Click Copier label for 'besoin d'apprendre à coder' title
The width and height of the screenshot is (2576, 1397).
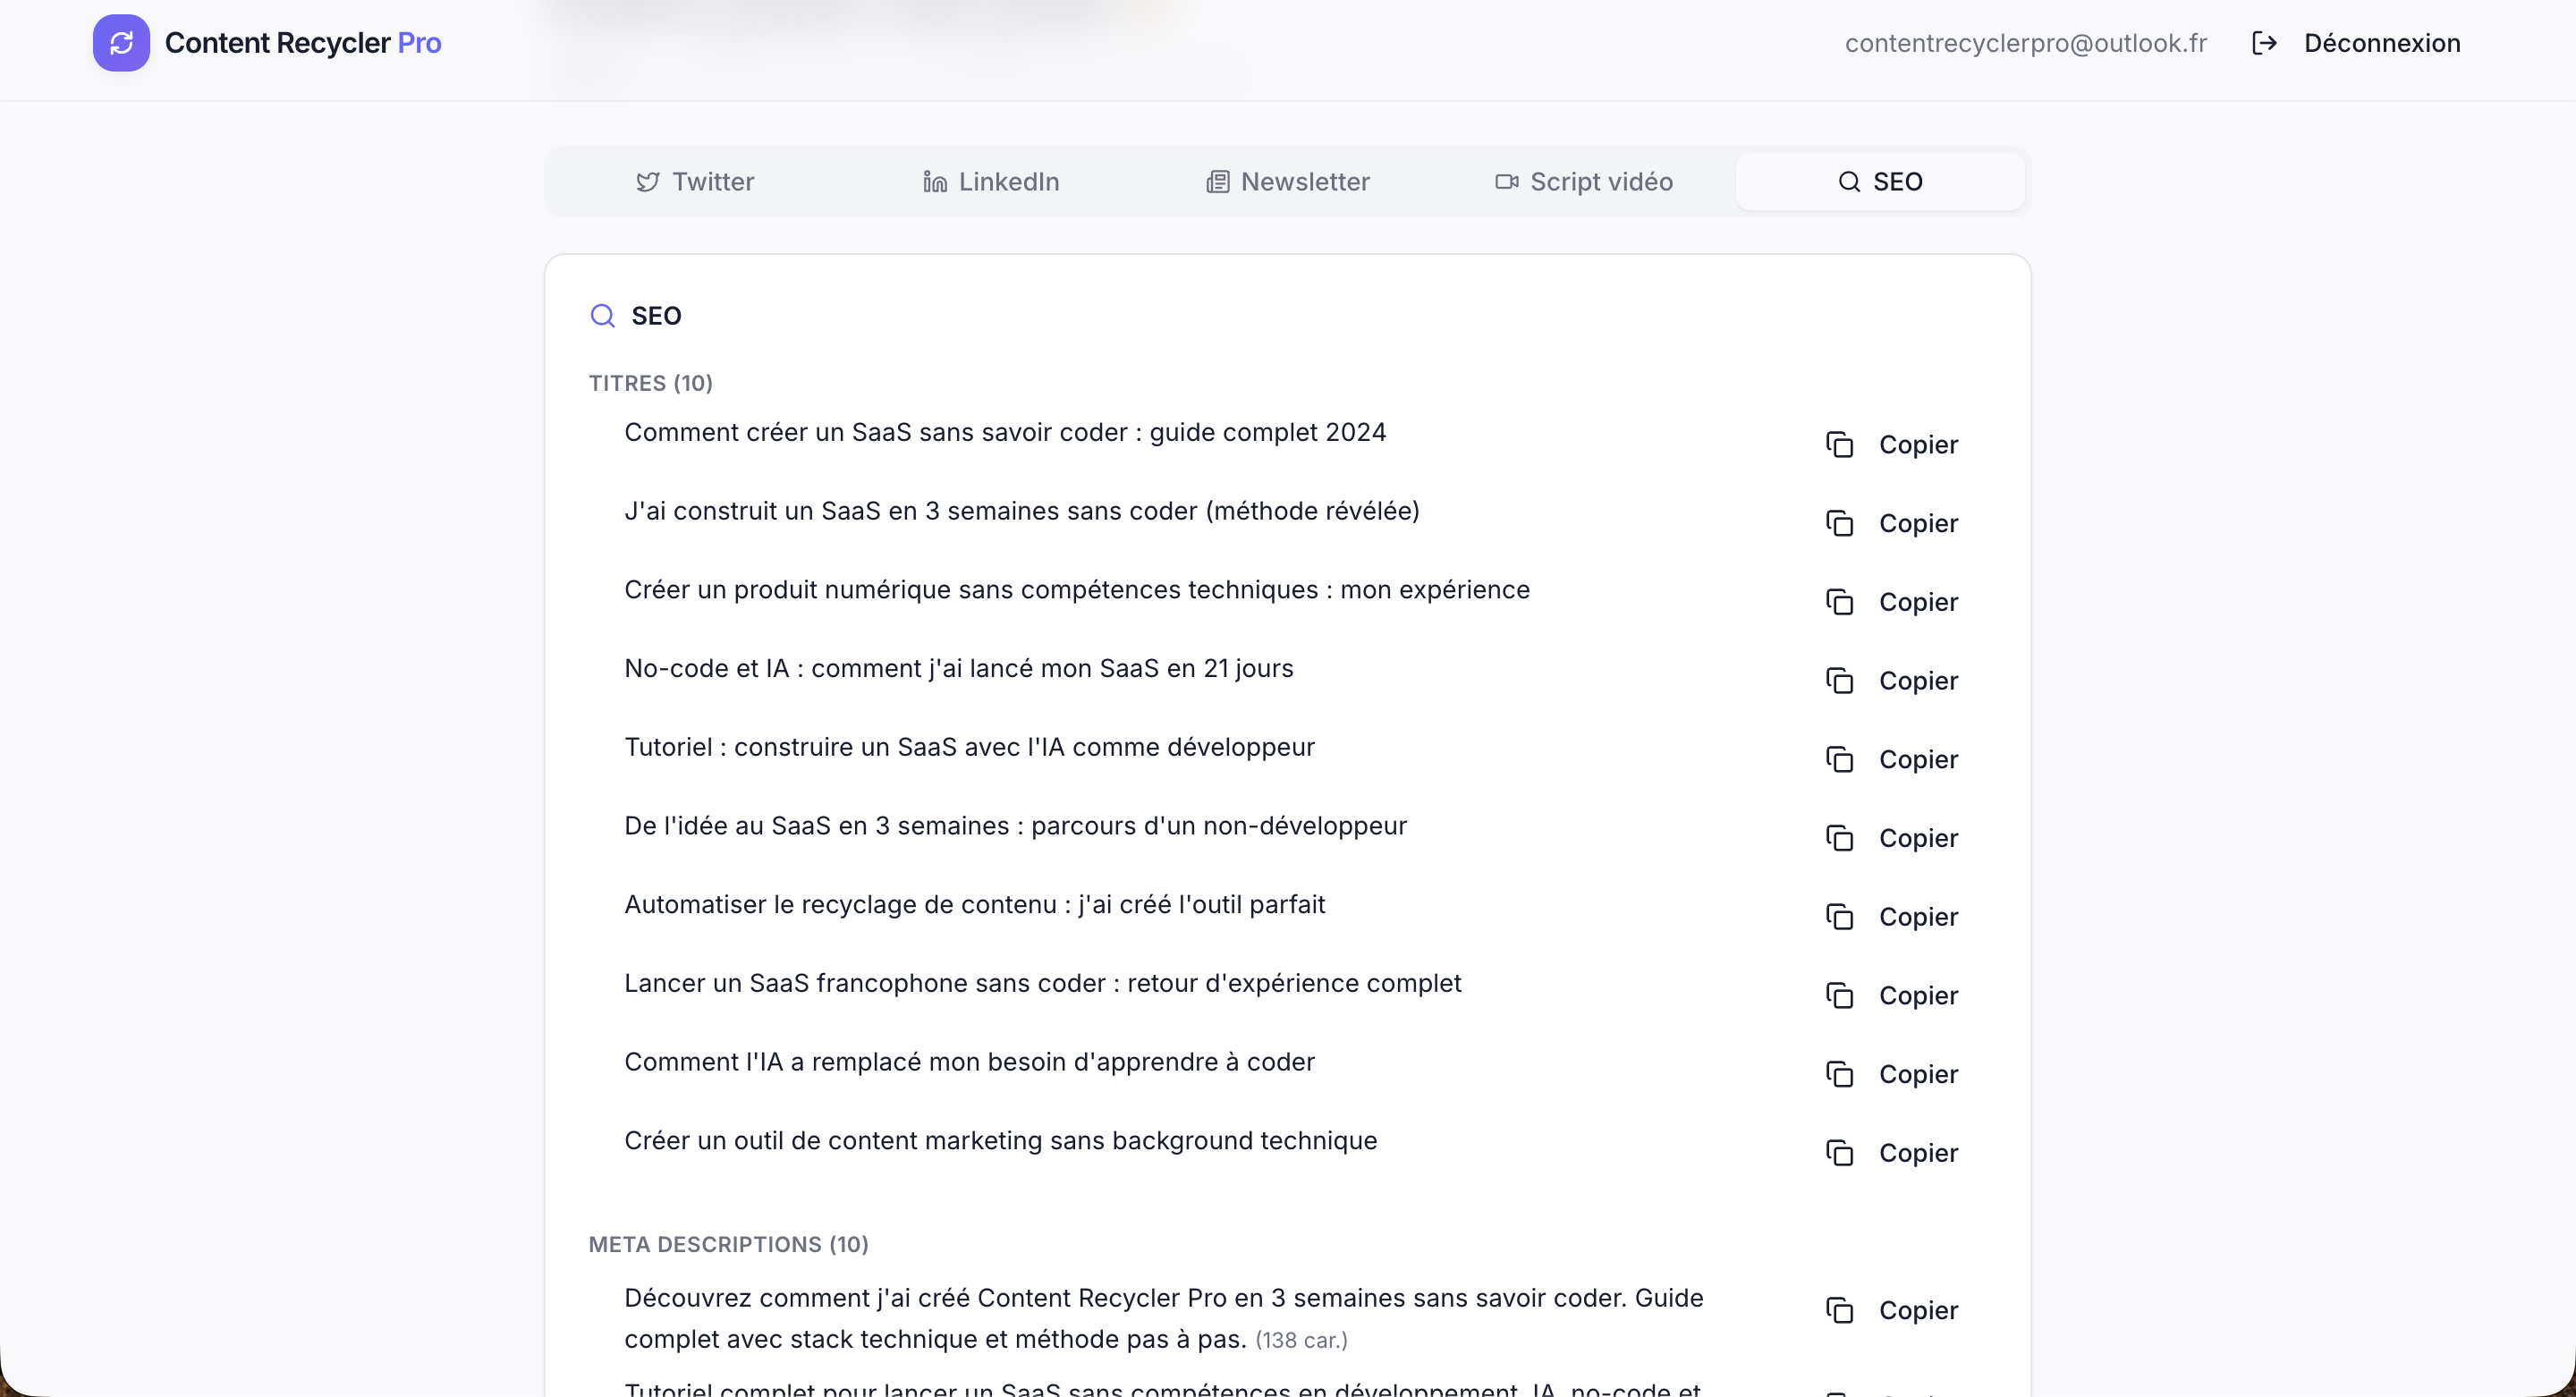point(1918,1075)
